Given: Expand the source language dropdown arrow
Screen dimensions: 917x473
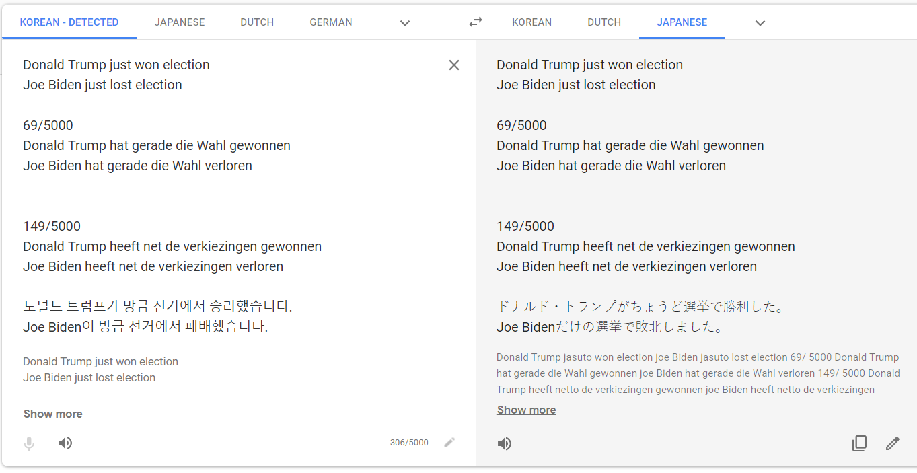Looking at the screenshot, I should click(x=405, y=23).
